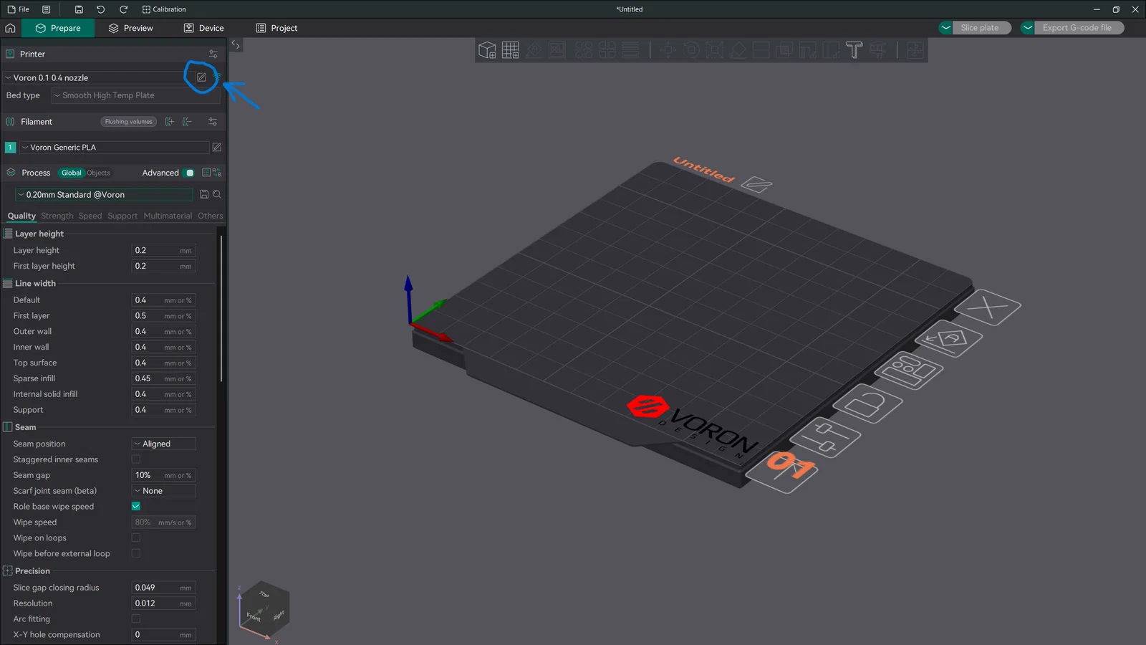
Task: Disable the Role base wipe speed checkbox
Action: [x=136, y=506]
